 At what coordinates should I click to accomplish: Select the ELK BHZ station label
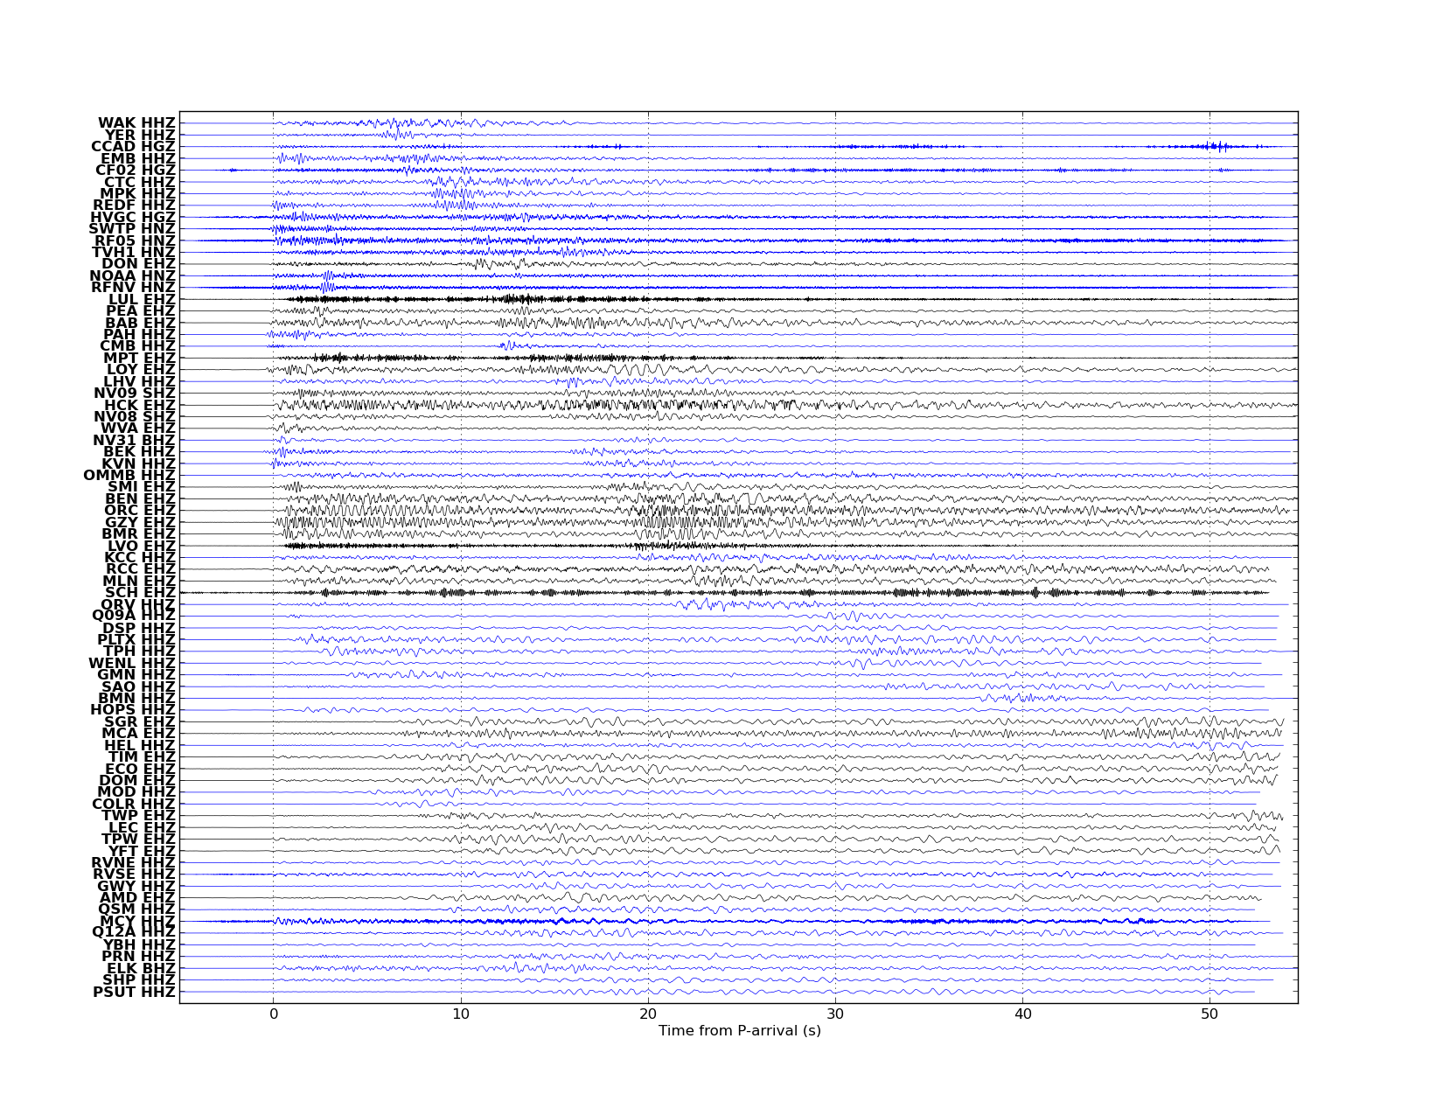(141, 968)
